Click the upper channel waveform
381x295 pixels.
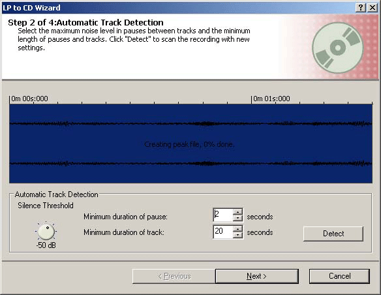pos(190,124)
